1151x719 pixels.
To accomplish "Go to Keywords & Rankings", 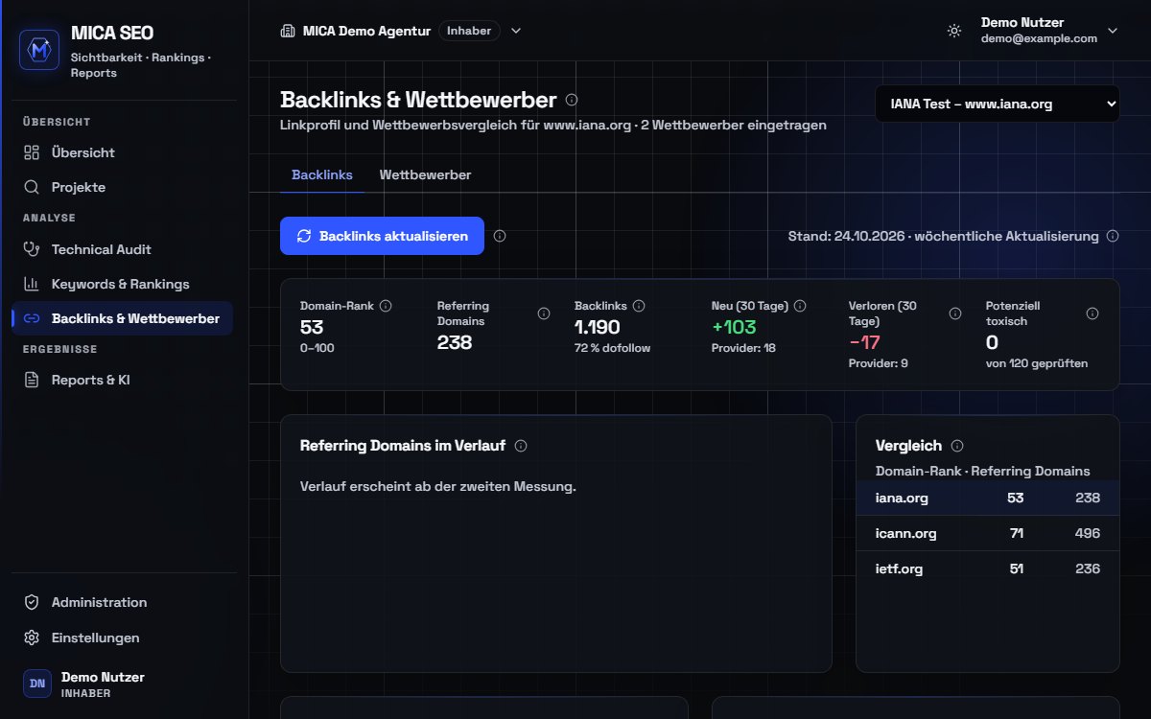I will tap(122, 284).
